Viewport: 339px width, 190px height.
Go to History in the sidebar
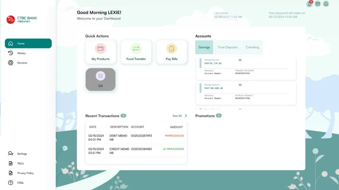point(21,53)
